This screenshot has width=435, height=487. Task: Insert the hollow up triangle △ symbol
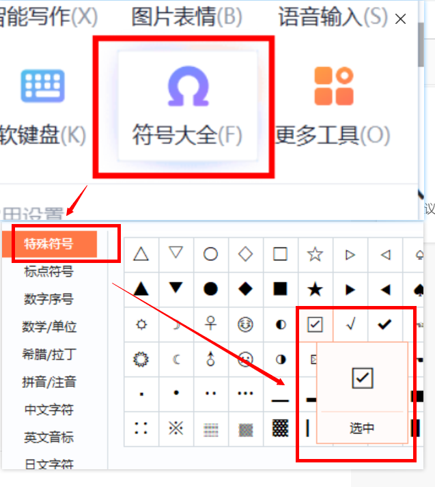point(141,255)
